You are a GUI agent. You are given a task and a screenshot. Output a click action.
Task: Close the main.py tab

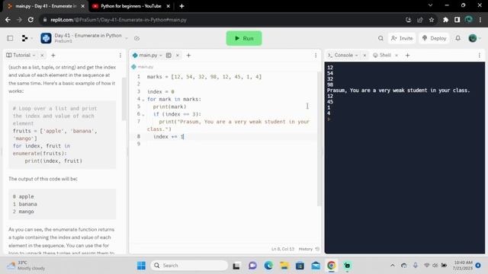178,55
